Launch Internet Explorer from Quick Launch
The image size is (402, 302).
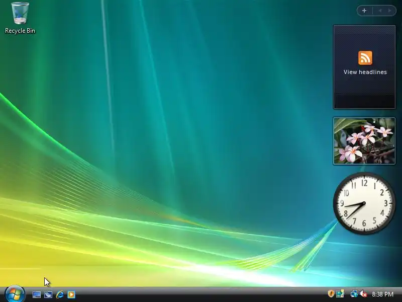pos(60,294)
